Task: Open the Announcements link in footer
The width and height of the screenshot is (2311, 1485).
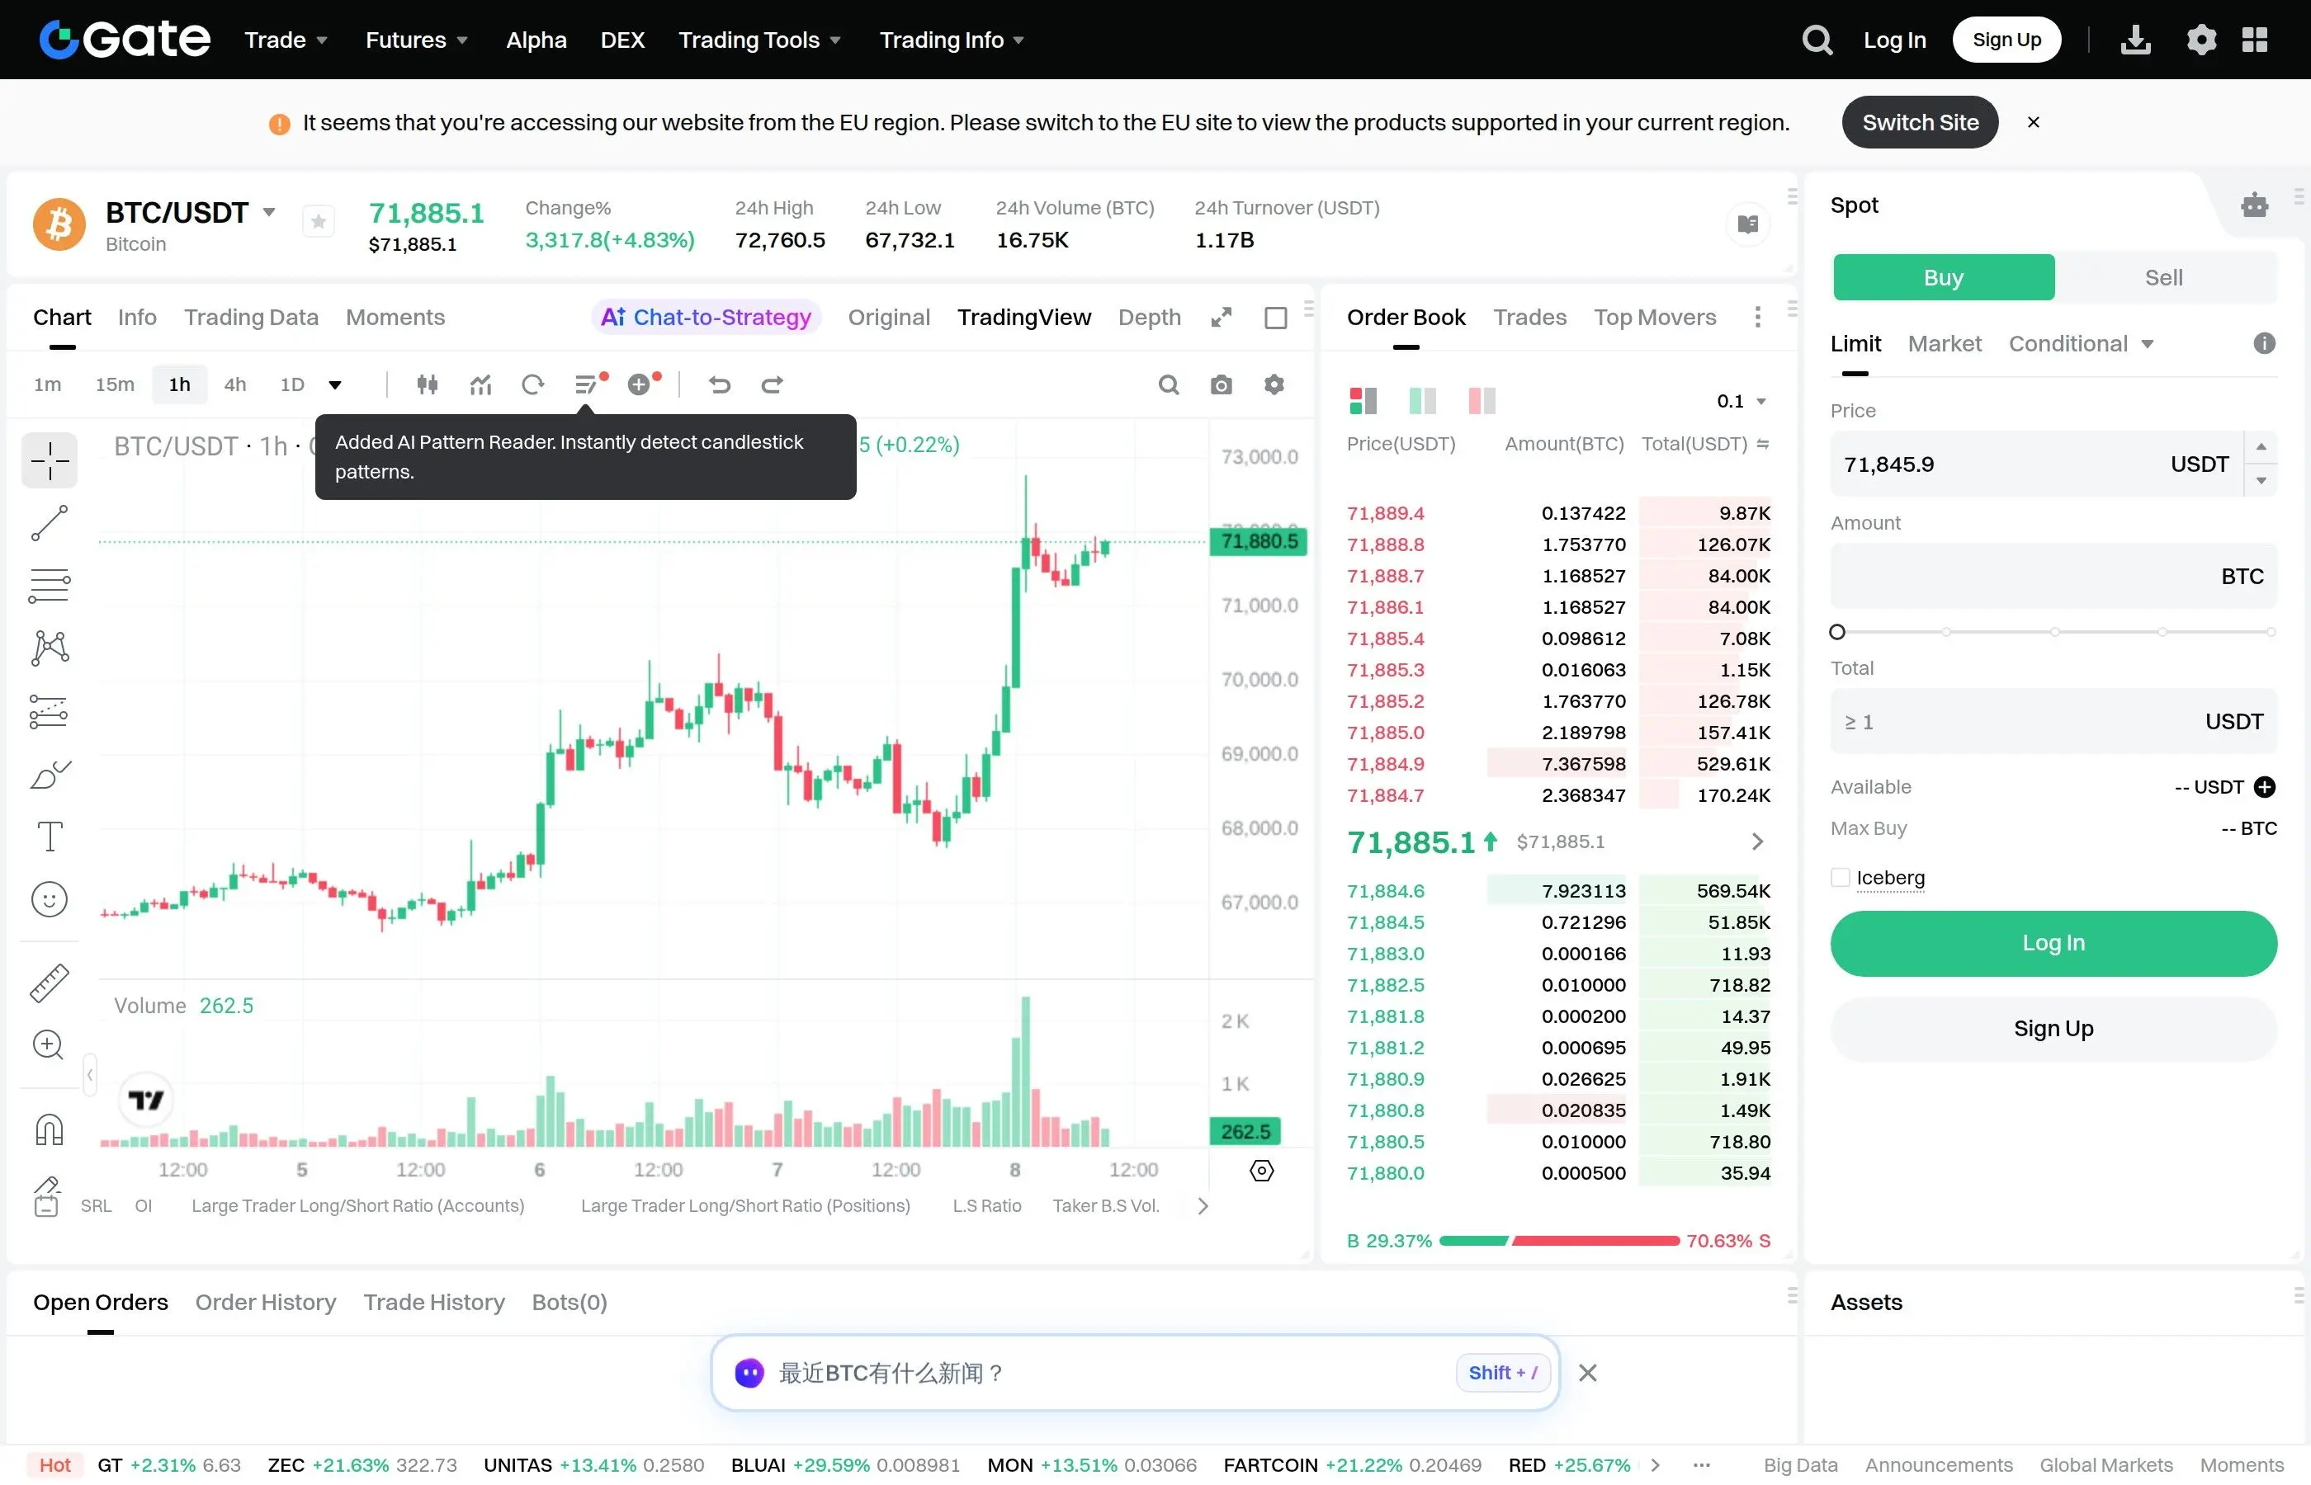Action: pyautogui.click(x=1938, y=1464)
